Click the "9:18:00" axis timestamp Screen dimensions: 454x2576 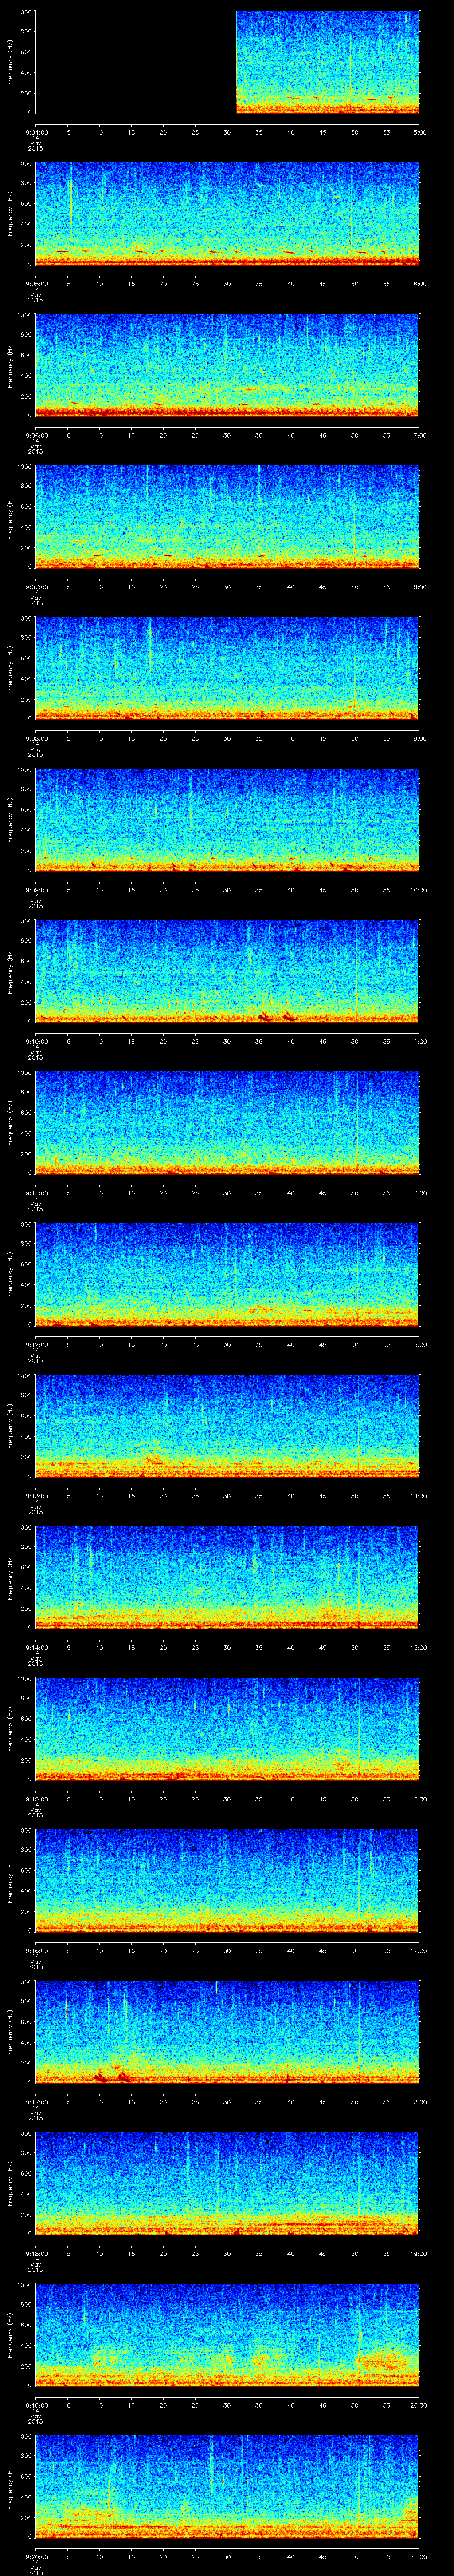point(36,2253)
